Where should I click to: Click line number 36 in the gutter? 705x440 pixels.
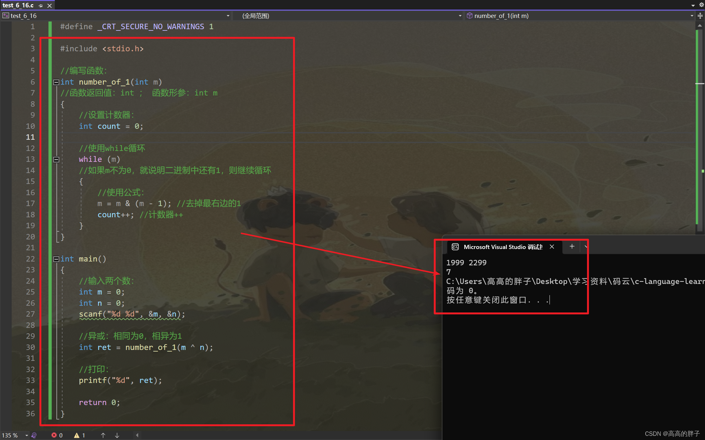(x=30, y=414)
